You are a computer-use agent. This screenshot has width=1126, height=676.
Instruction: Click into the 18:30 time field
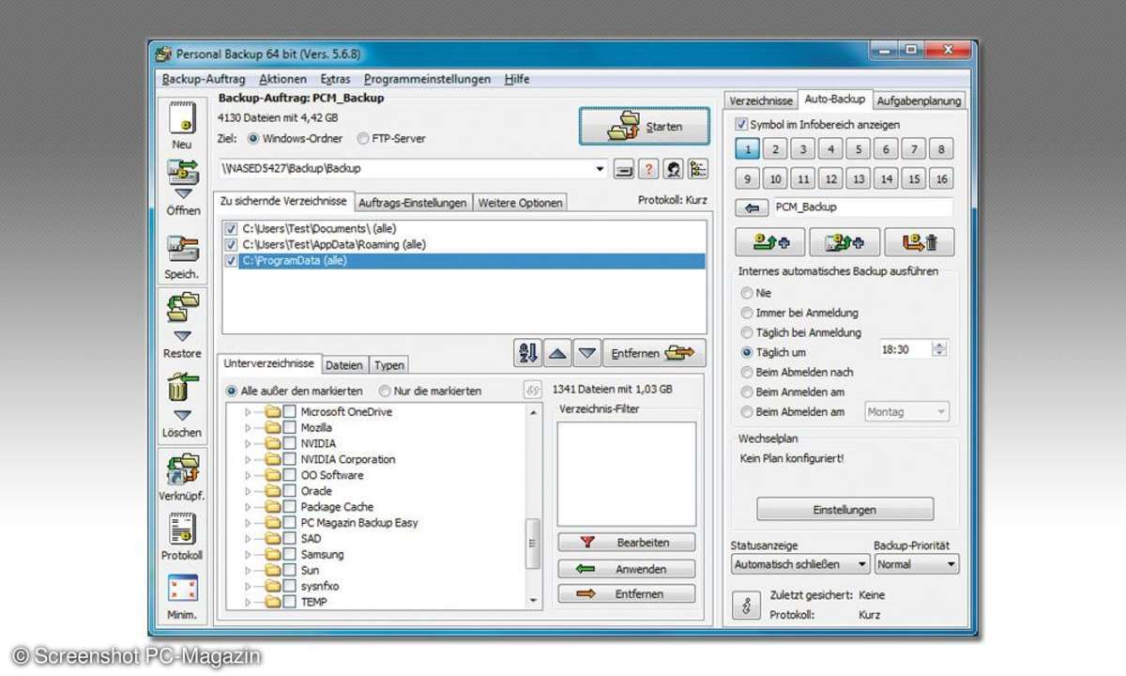pos(905,349)
